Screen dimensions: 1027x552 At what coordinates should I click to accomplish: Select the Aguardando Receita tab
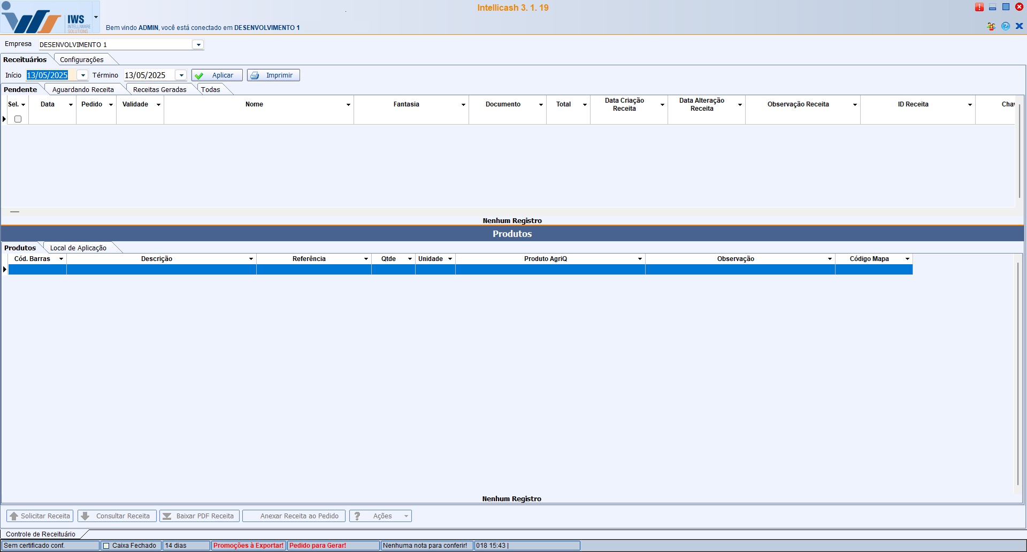(x=83, y=90)
